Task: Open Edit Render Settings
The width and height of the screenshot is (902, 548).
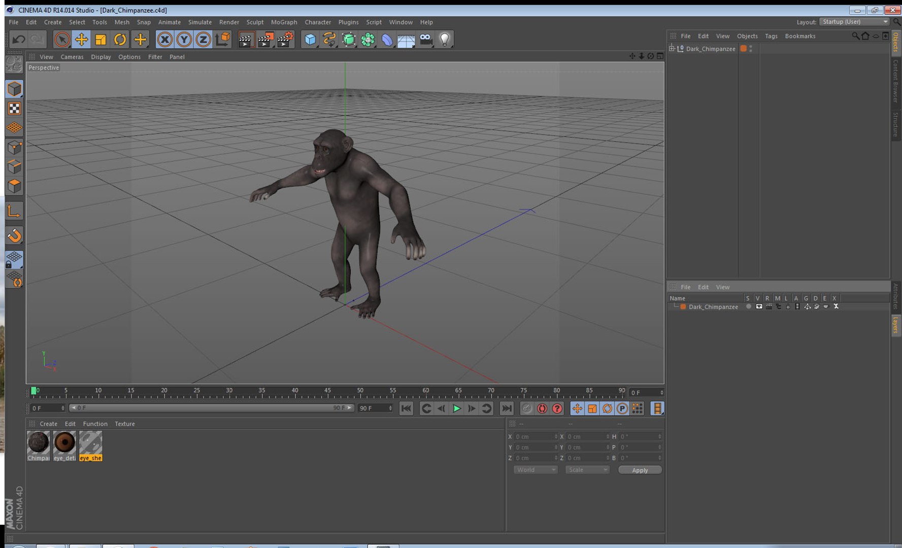Action: (x=285, y=40)
